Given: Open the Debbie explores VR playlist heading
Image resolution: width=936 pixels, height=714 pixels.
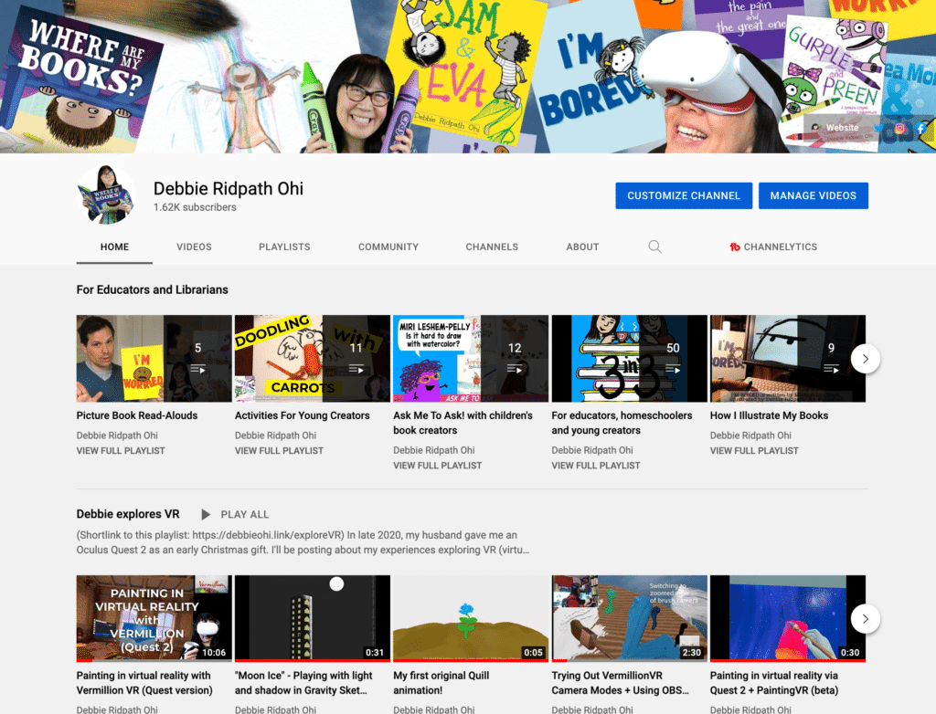Looking at the screenshot, I should pos(128,513).
